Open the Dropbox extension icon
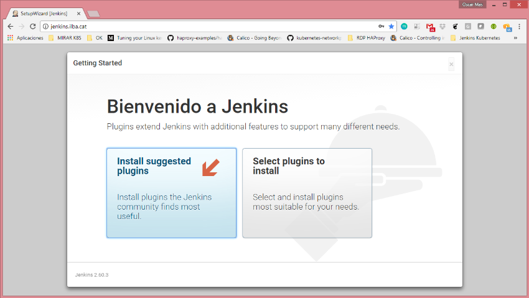 pyautogui.click(x=442, y=26)
